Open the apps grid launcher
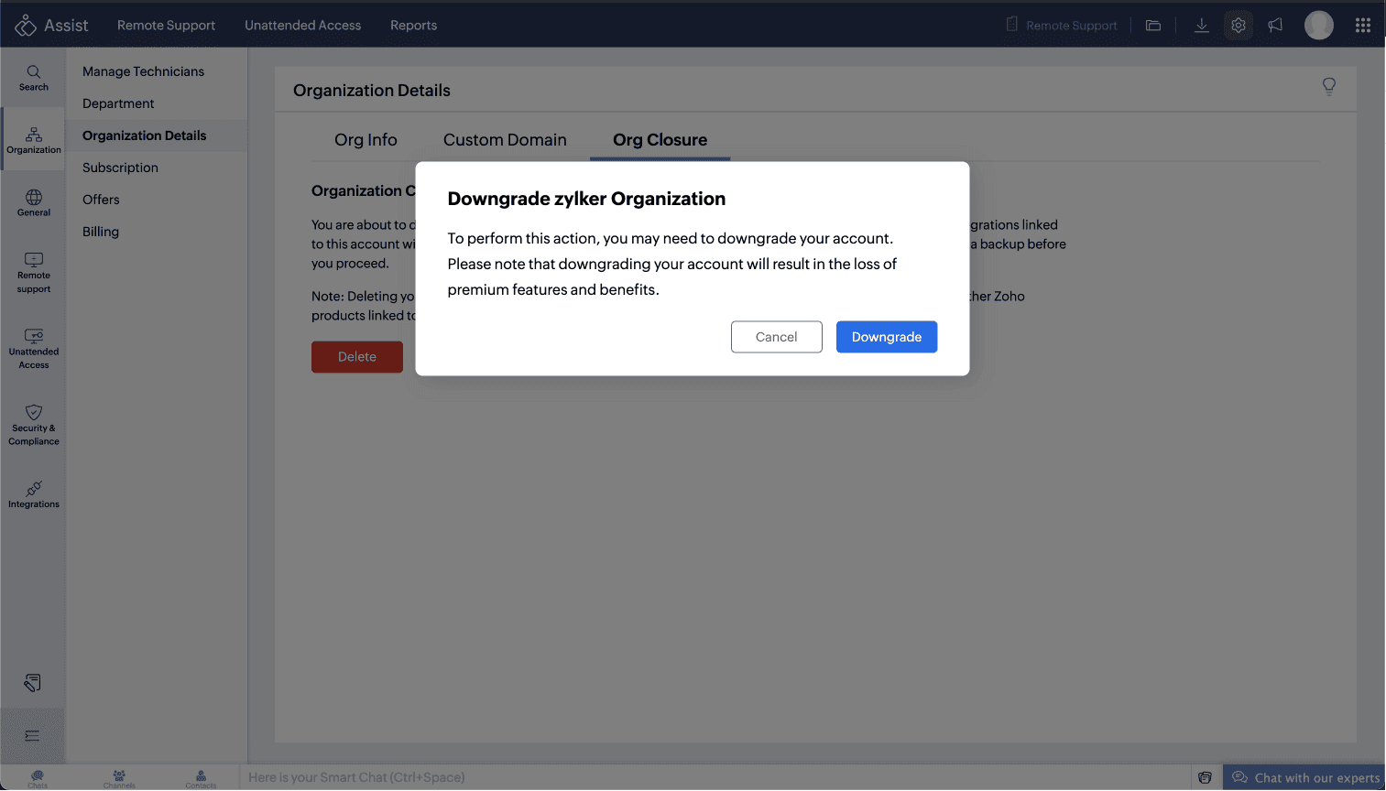 [x=1362, y=26]
